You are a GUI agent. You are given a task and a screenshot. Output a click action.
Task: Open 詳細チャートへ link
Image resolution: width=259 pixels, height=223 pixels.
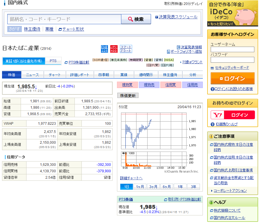point(131,178)
